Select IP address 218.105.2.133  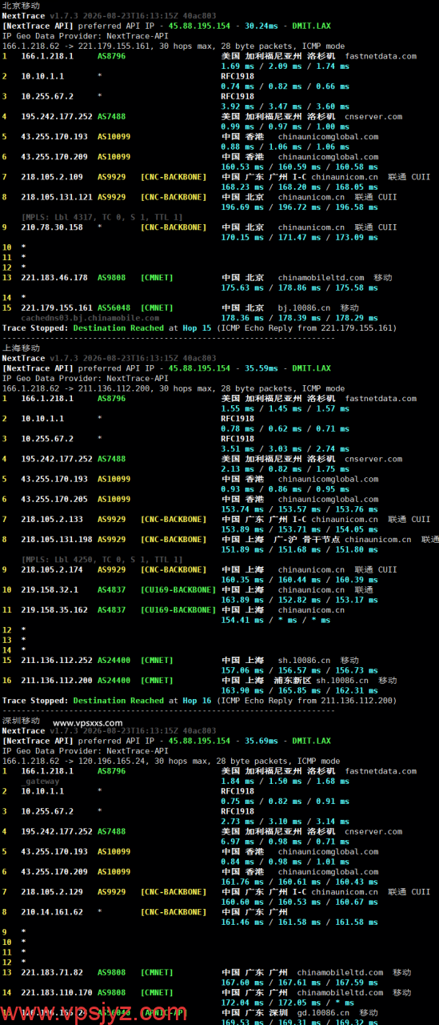pyautogui.click(x=52, y=519)
